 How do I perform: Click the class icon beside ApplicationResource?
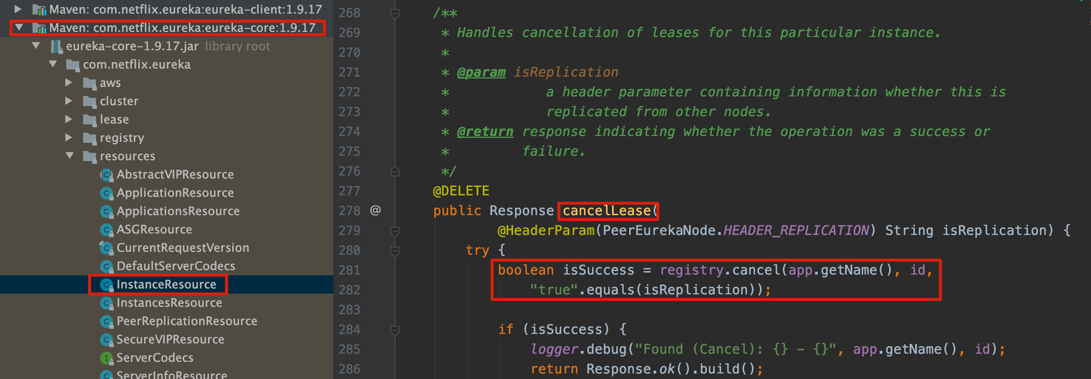[106, 192]
